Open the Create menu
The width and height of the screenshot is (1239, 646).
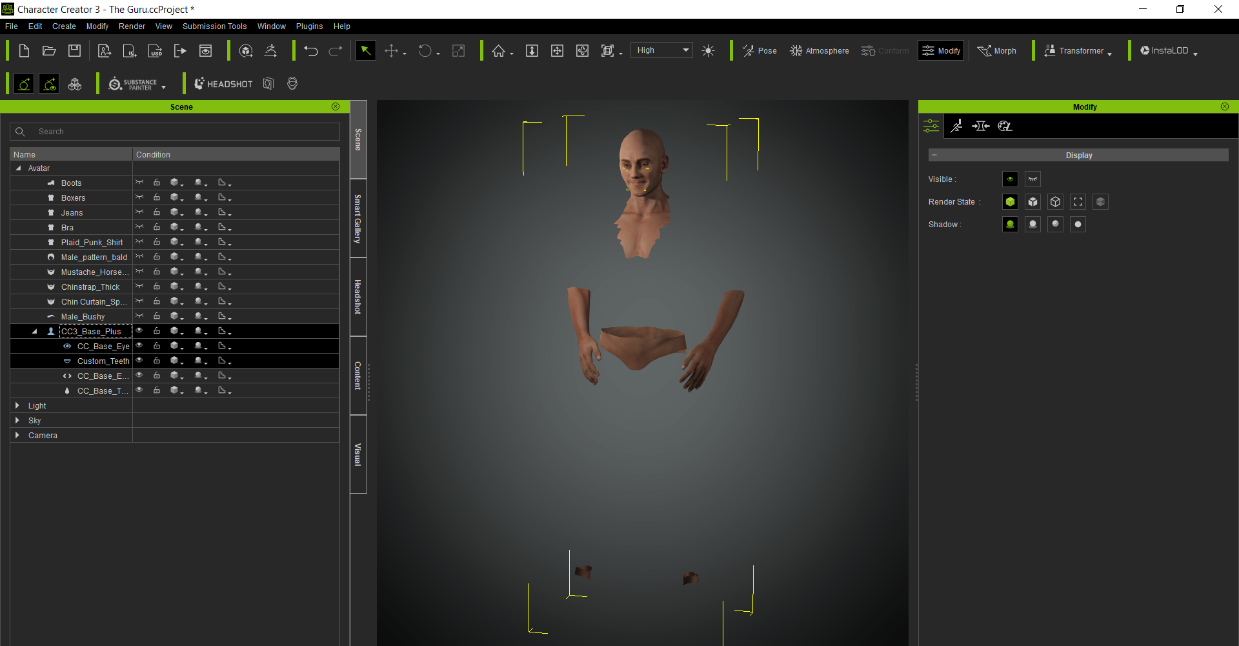pyautogui.click(x=64, y=26)
